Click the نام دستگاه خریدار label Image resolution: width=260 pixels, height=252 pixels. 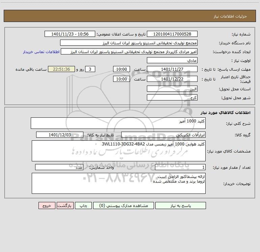point(235,43)
